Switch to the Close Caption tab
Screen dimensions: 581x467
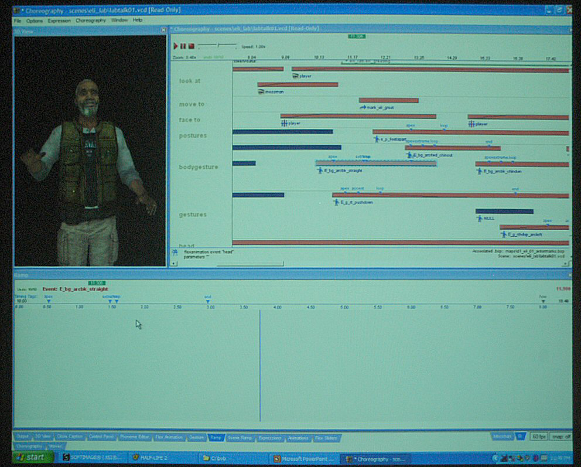point(70,437)
